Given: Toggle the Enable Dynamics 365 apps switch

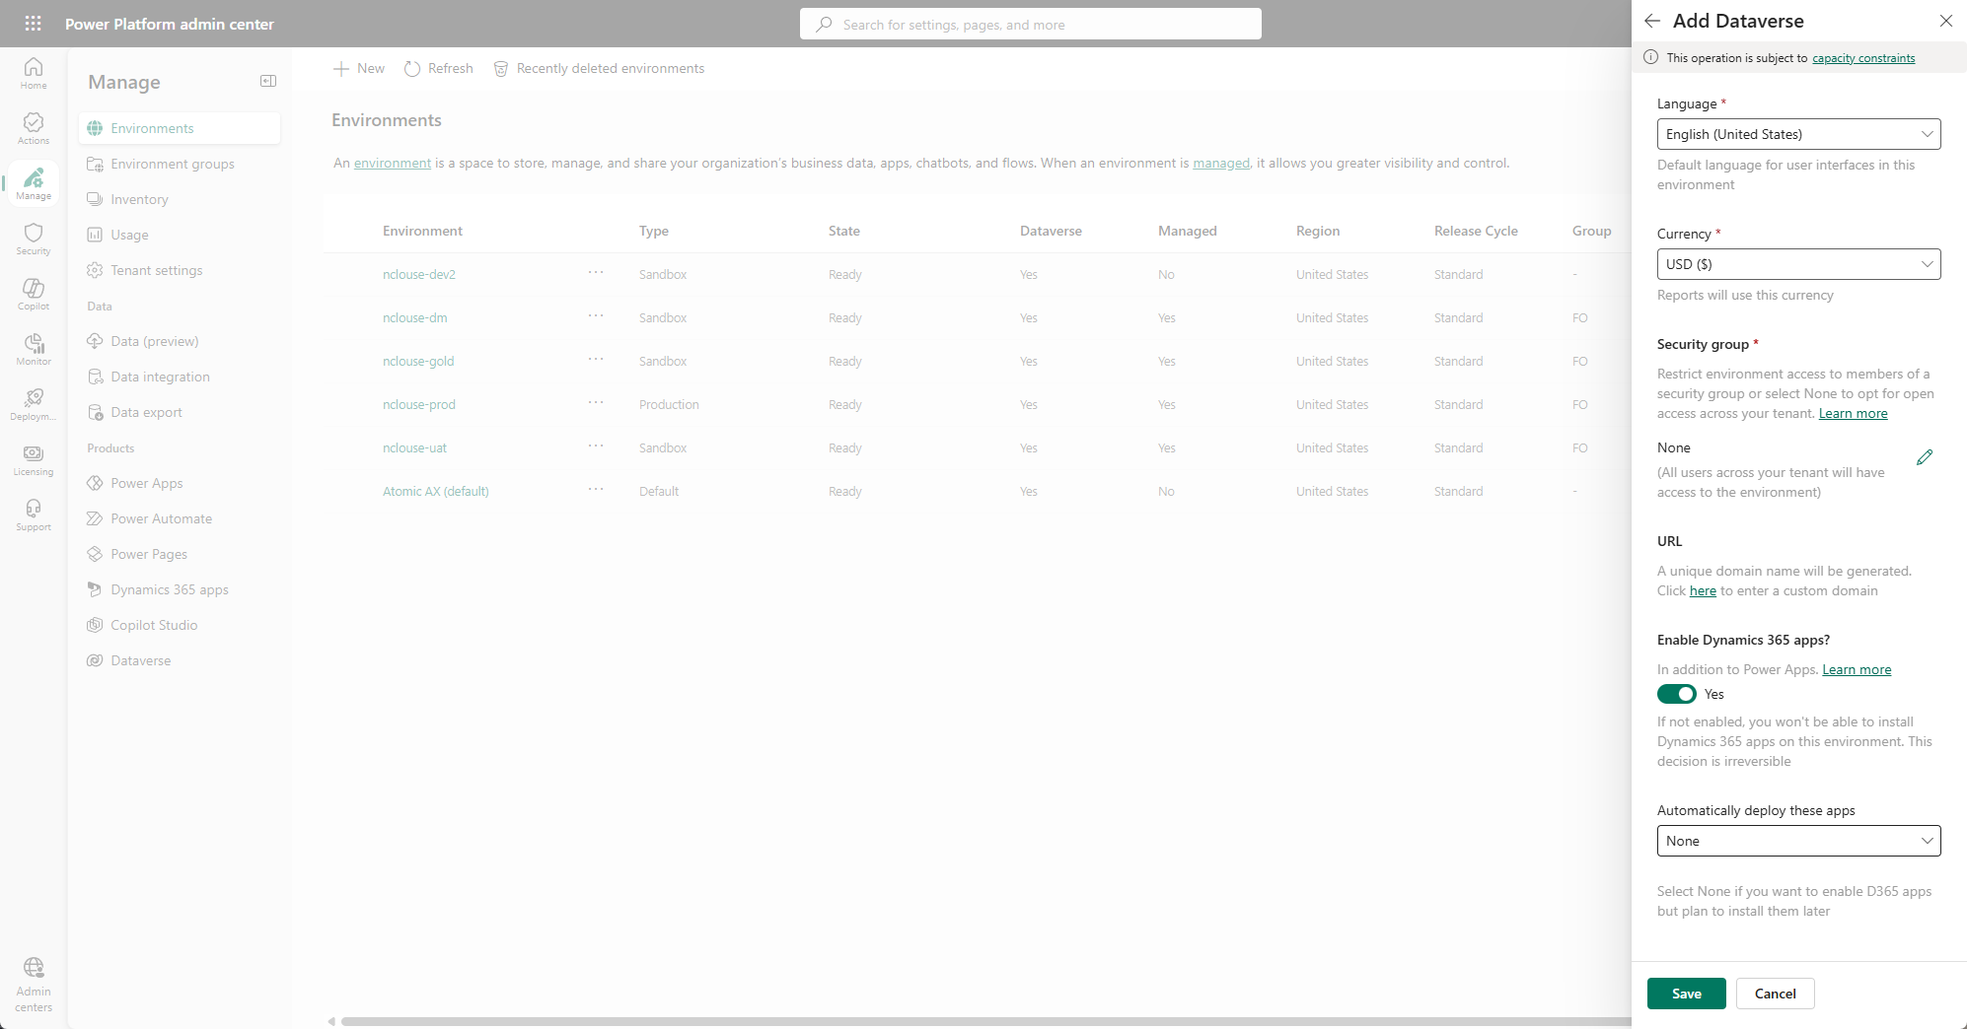Looking at the screenshot, I should point(1676,694).
